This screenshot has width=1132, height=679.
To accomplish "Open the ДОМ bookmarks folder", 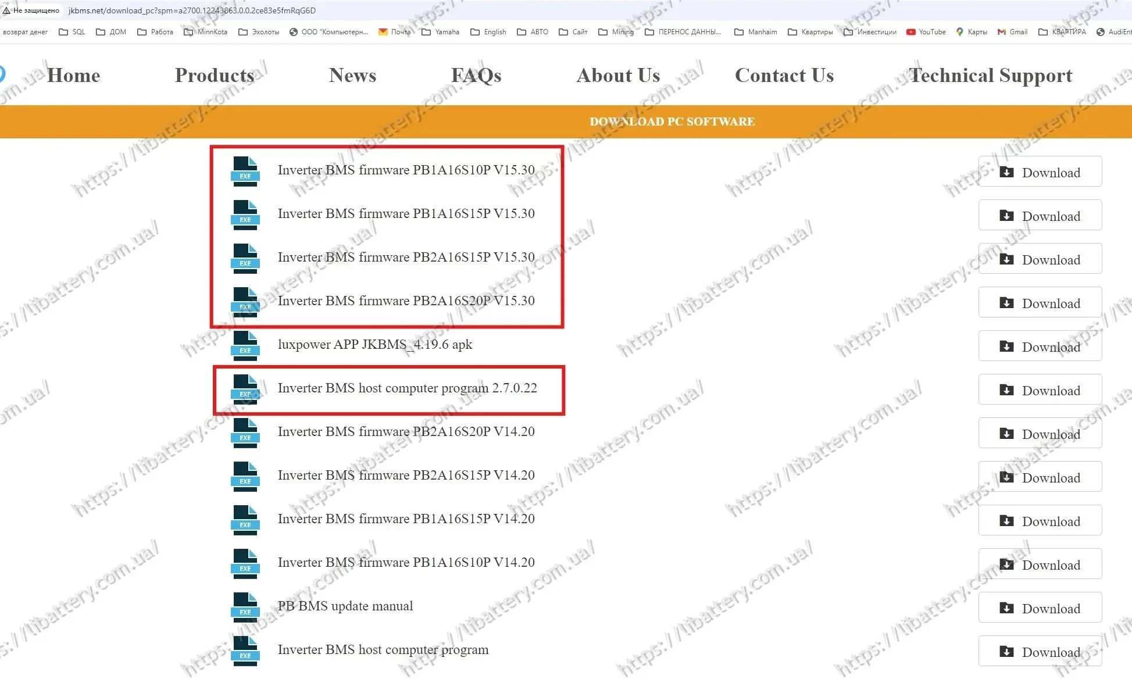I will coord(111,32).
